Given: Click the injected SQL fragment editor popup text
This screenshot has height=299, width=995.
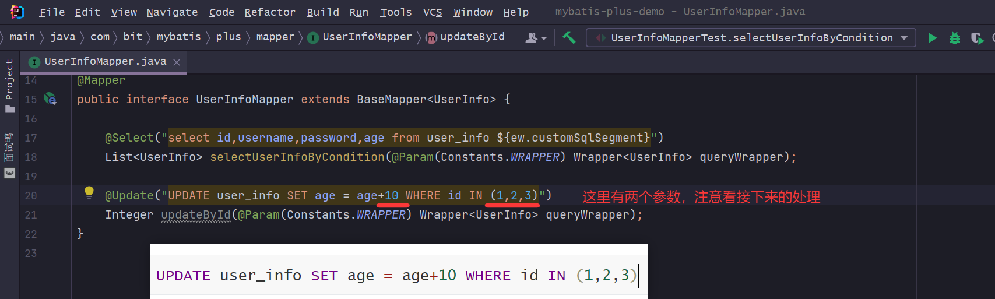Looking at the screenshot, I should tap(396, 276).
